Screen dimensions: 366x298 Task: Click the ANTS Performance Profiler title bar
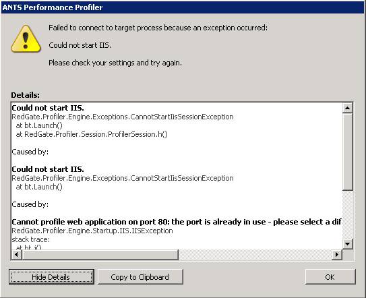click(183, 7)
